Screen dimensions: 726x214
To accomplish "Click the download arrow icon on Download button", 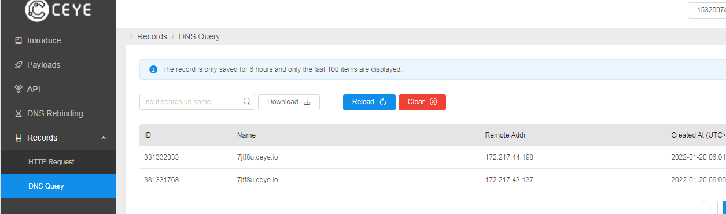I will pyautogui.click(x=307, y=102).
